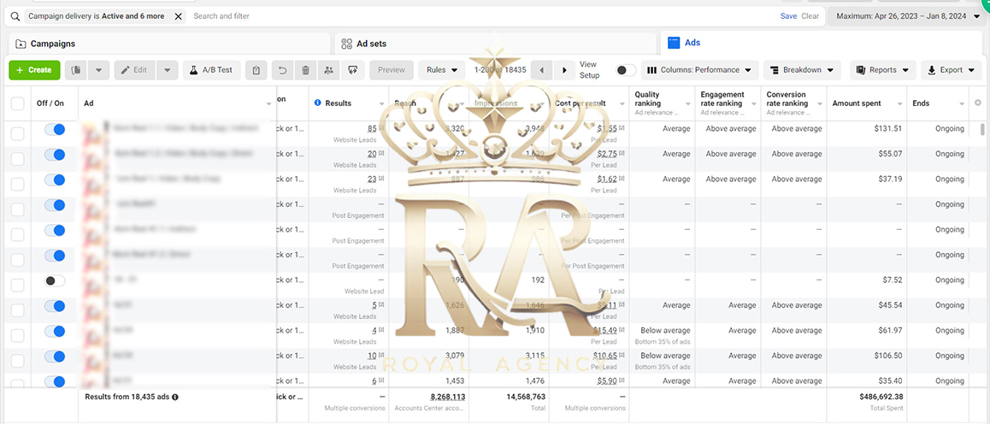Switch to the Ad sets tab
This screenshot has width=990, height=424.
click(x=496, y=44)
